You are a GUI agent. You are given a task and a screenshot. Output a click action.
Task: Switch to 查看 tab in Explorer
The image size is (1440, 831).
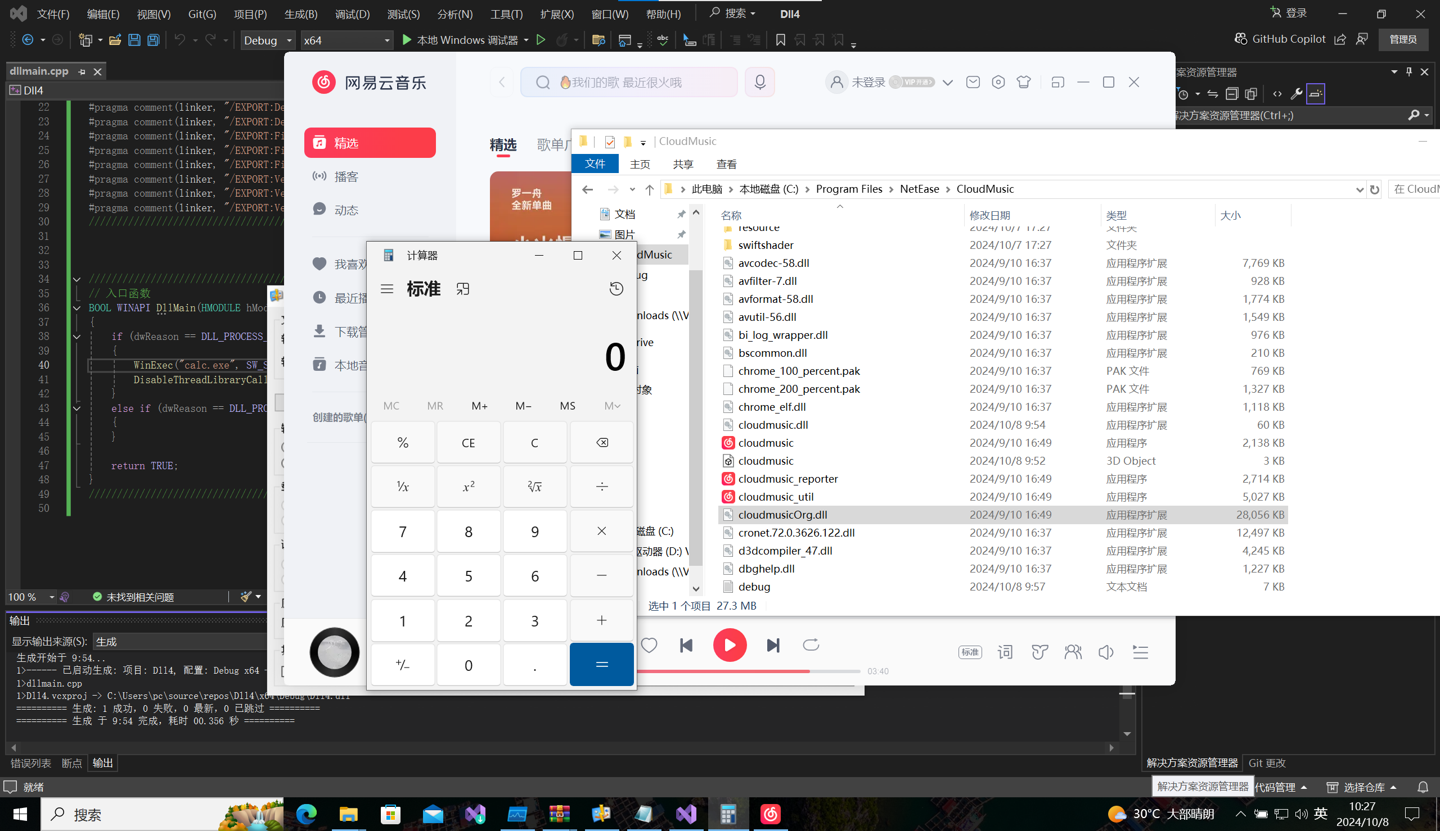coord(726,165)
